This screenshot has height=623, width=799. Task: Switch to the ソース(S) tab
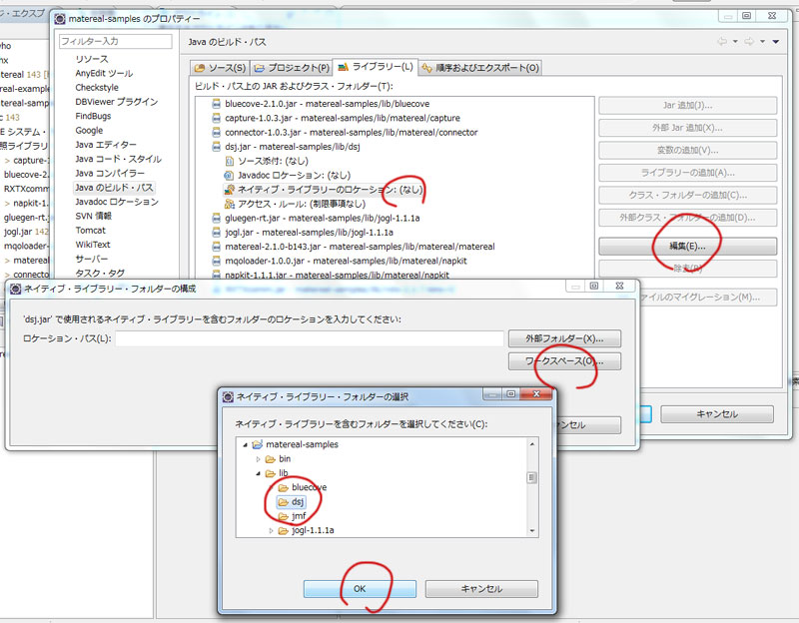220,68
